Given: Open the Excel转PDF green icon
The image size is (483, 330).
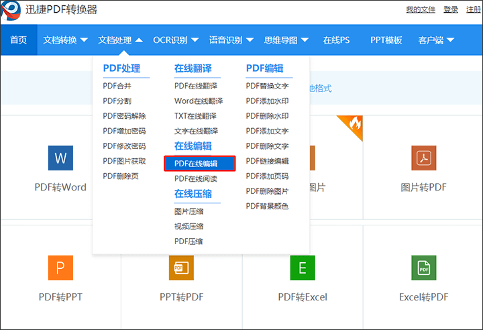Looking at the screenshot, I should click(x=424, y=268).
